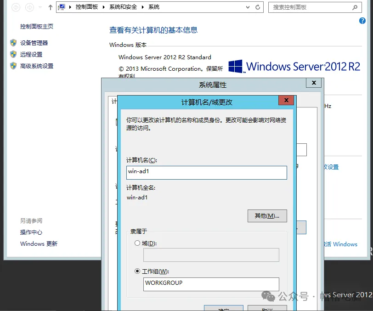Click the 计算机名 text field containing win-ad1

pos(207,172)
